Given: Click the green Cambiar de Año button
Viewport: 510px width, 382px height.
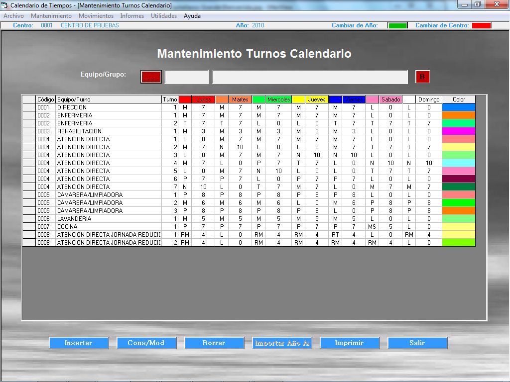Looking at the screenshot, I should coord(397,25).
